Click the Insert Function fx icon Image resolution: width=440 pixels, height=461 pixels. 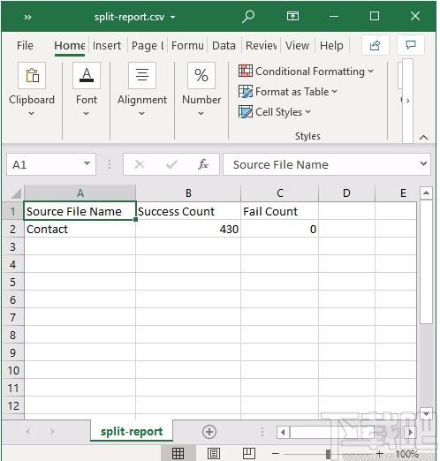pyautogui.click(x=203, y=164)
